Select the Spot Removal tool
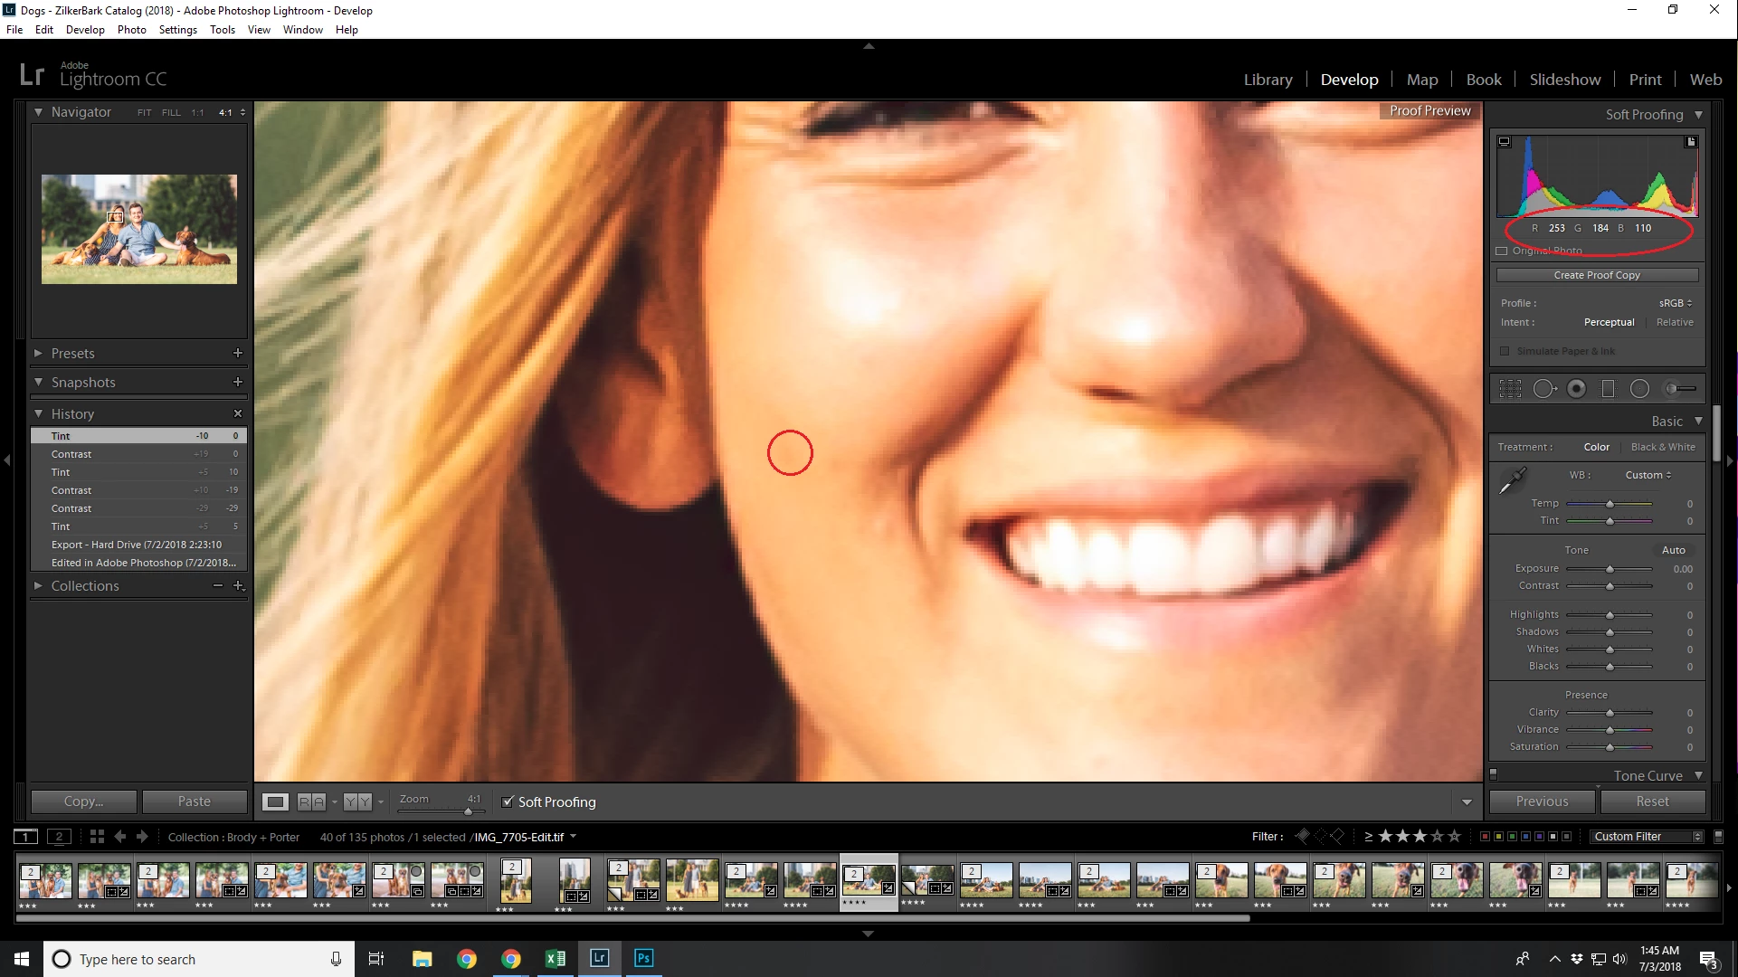1738x977 pixels. (x=1543, y=389)
